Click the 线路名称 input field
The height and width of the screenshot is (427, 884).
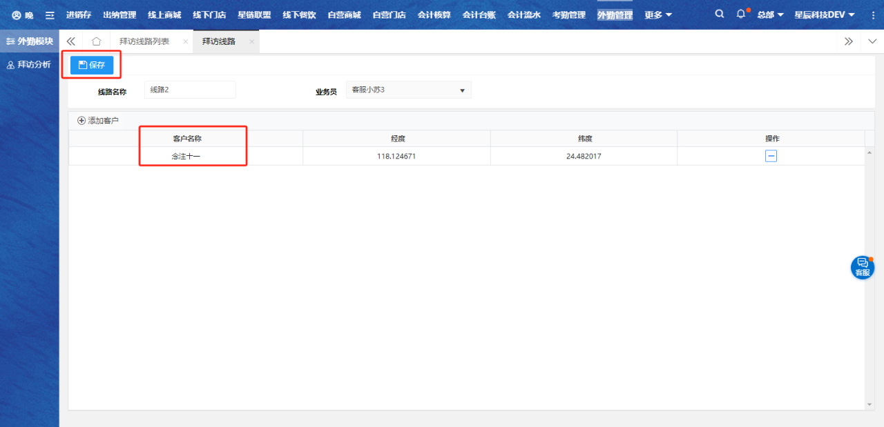190,90
